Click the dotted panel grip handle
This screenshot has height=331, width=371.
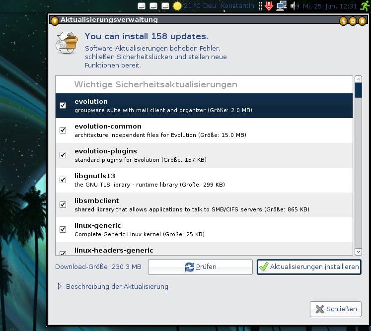point(260,6)
